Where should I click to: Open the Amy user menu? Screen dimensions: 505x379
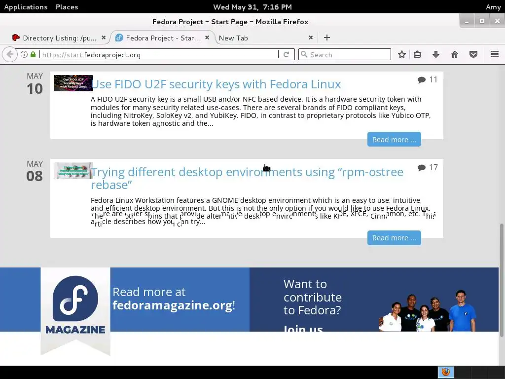[x=493, y=7]
